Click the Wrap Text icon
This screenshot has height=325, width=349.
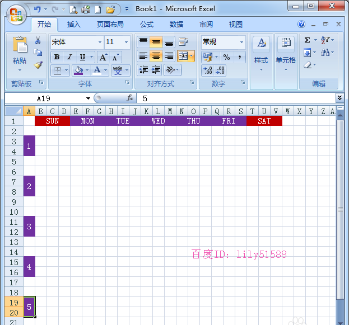(183, 41)
